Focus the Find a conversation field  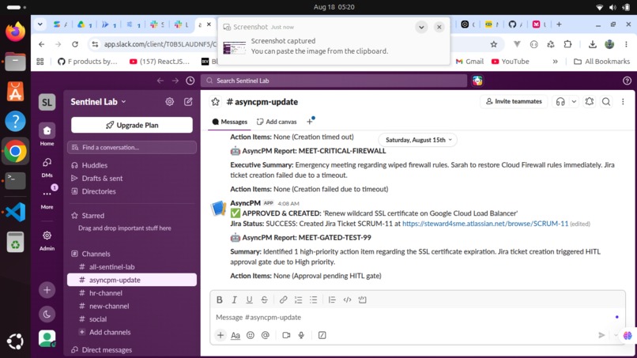pos(132,148)
